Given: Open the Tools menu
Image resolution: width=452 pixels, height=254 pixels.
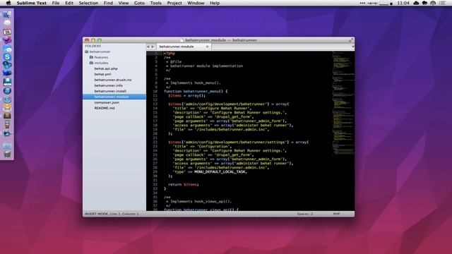Looking at the screenshot, I should [155, 3].
